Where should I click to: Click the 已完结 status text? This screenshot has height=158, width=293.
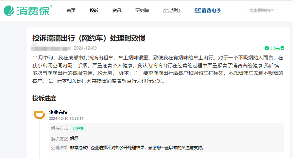coord(277,48)
